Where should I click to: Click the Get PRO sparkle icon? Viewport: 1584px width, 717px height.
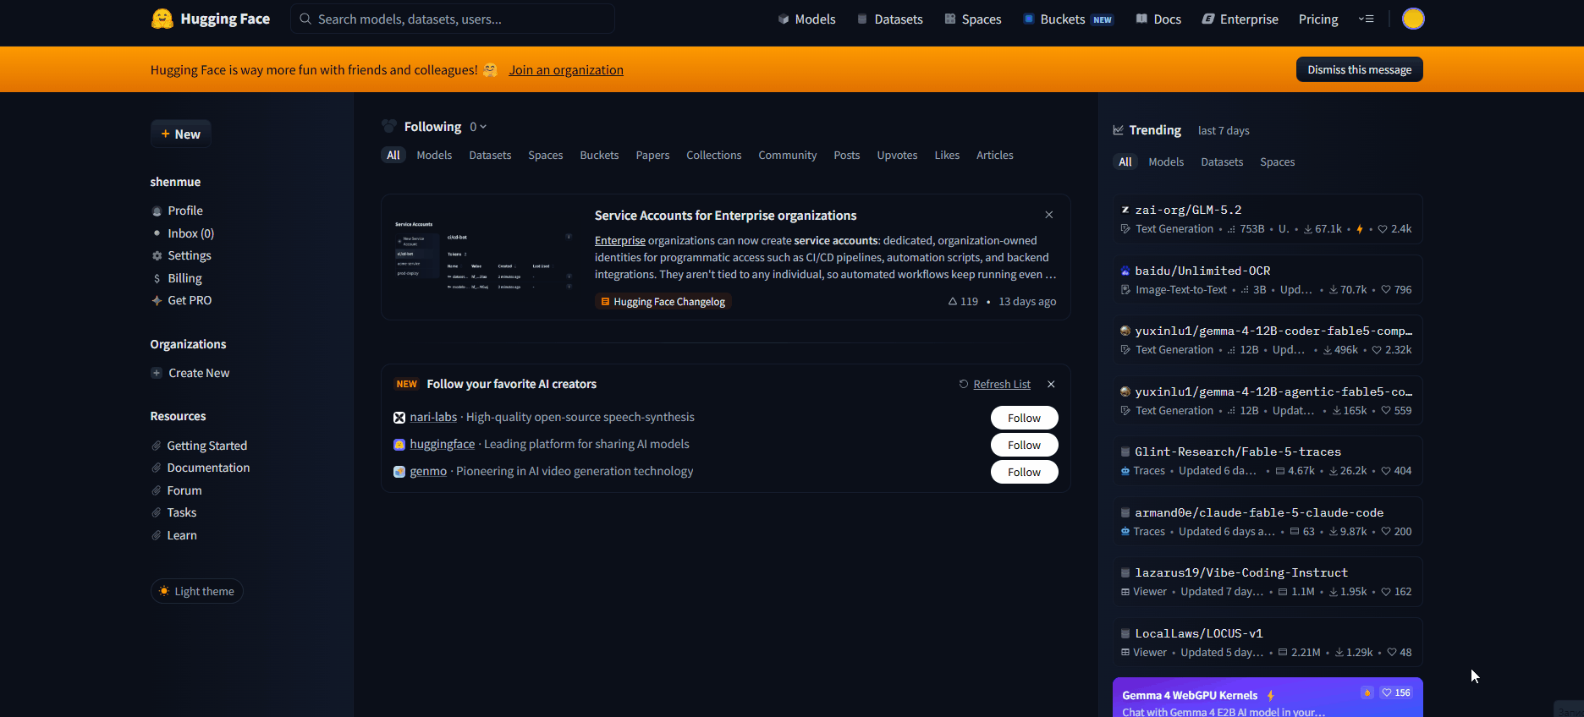[x=157, y=300]
